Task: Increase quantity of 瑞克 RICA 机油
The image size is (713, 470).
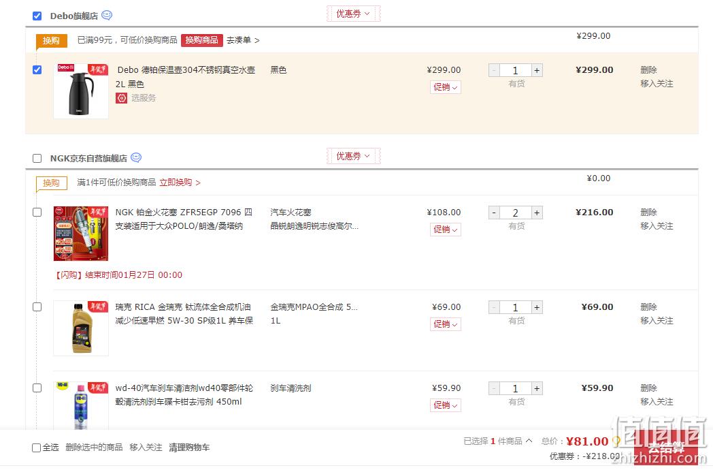Action: pos(537,307)
